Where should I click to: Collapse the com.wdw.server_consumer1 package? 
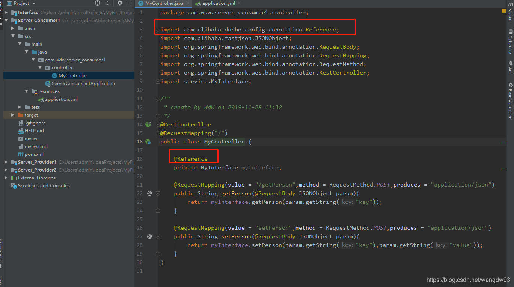coord(33,60)
